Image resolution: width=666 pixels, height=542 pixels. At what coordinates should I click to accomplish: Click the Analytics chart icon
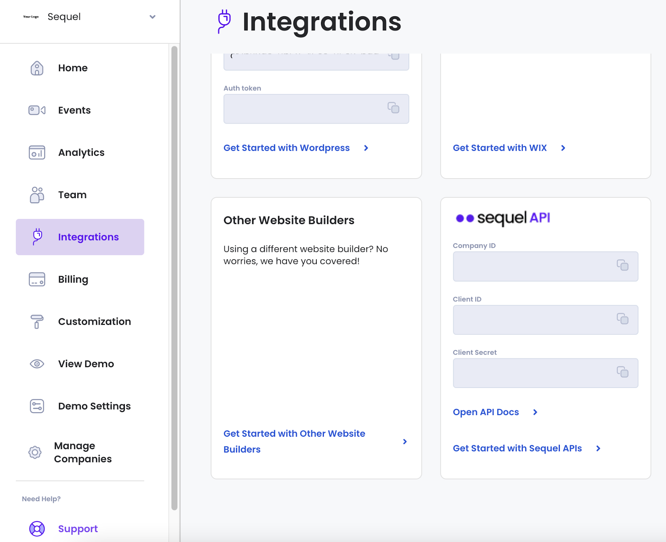[37, 152]
